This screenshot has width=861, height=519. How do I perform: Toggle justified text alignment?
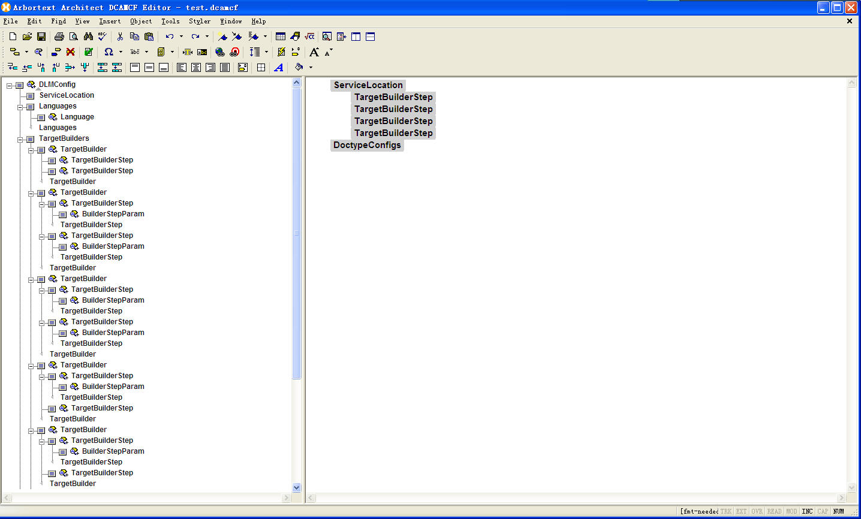[225, 68]
